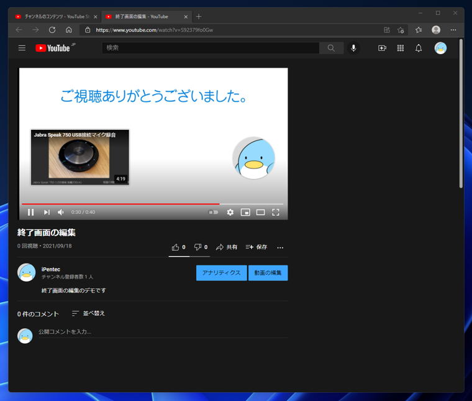Close the 終了画面の編集 tab

pyautogui.click(x=186, y=17)
